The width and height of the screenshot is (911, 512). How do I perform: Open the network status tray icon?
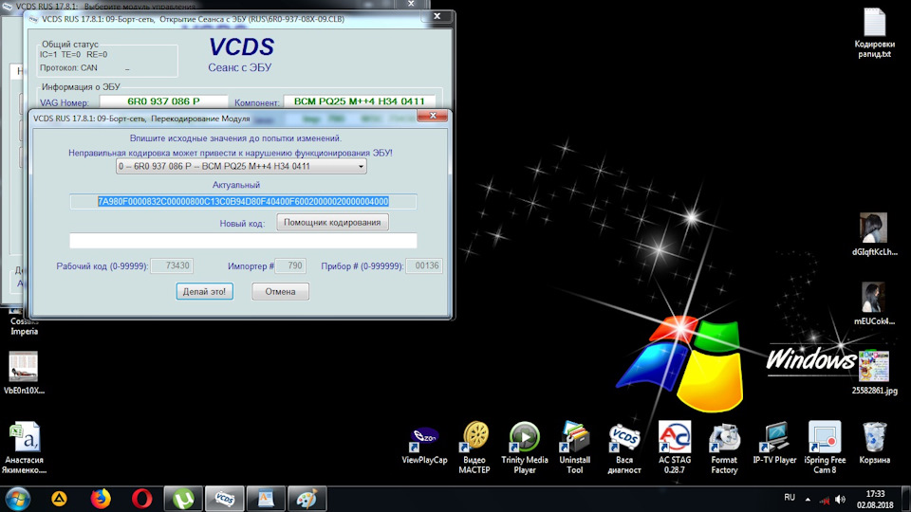[x=824, y=500]
